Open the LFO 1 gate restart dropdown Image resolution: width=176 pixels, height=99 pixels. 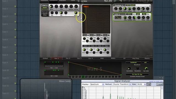138,14
